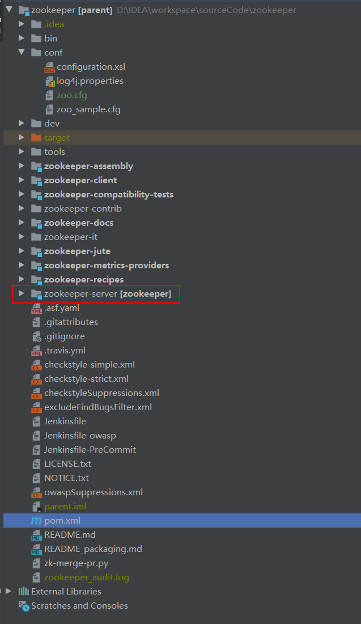The width and height of the screenshot is (361, 624).
Task: Click the checkstyle-strict.xml file icon
Action: pyautogui.click(x=36, y=379)
